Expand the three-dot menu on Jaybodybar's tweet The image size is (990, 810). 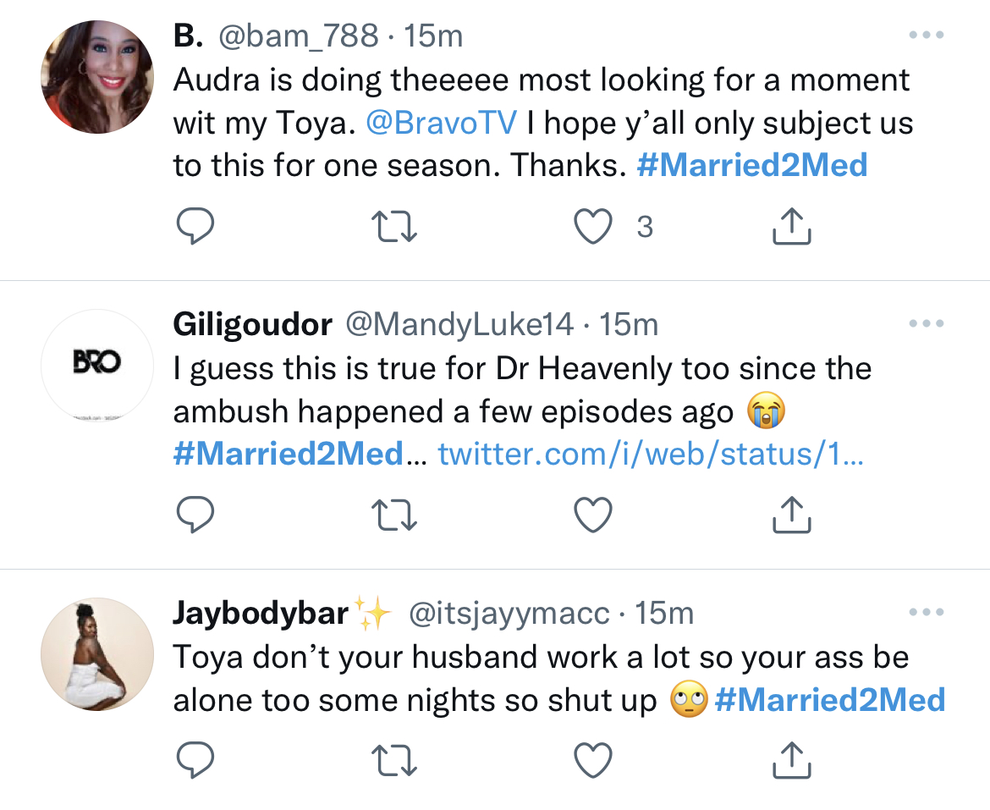tap(924, 612)
